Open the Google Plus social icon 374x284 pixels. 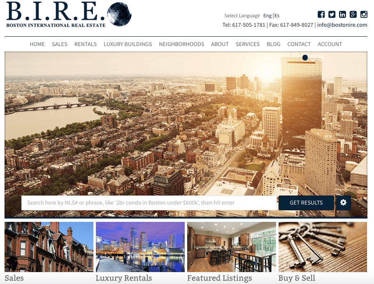(353, 14)
